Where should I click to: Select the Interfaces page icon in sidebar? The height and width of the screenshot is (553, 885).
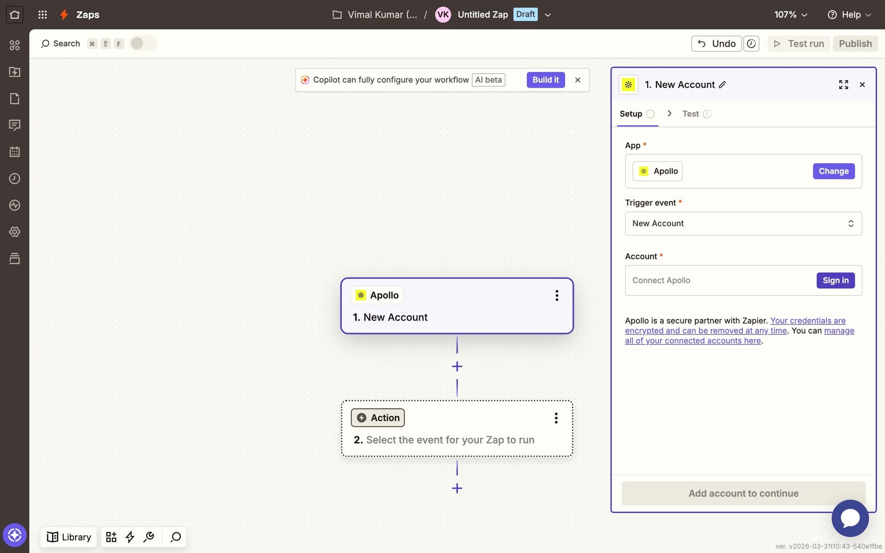coord(15,99)
